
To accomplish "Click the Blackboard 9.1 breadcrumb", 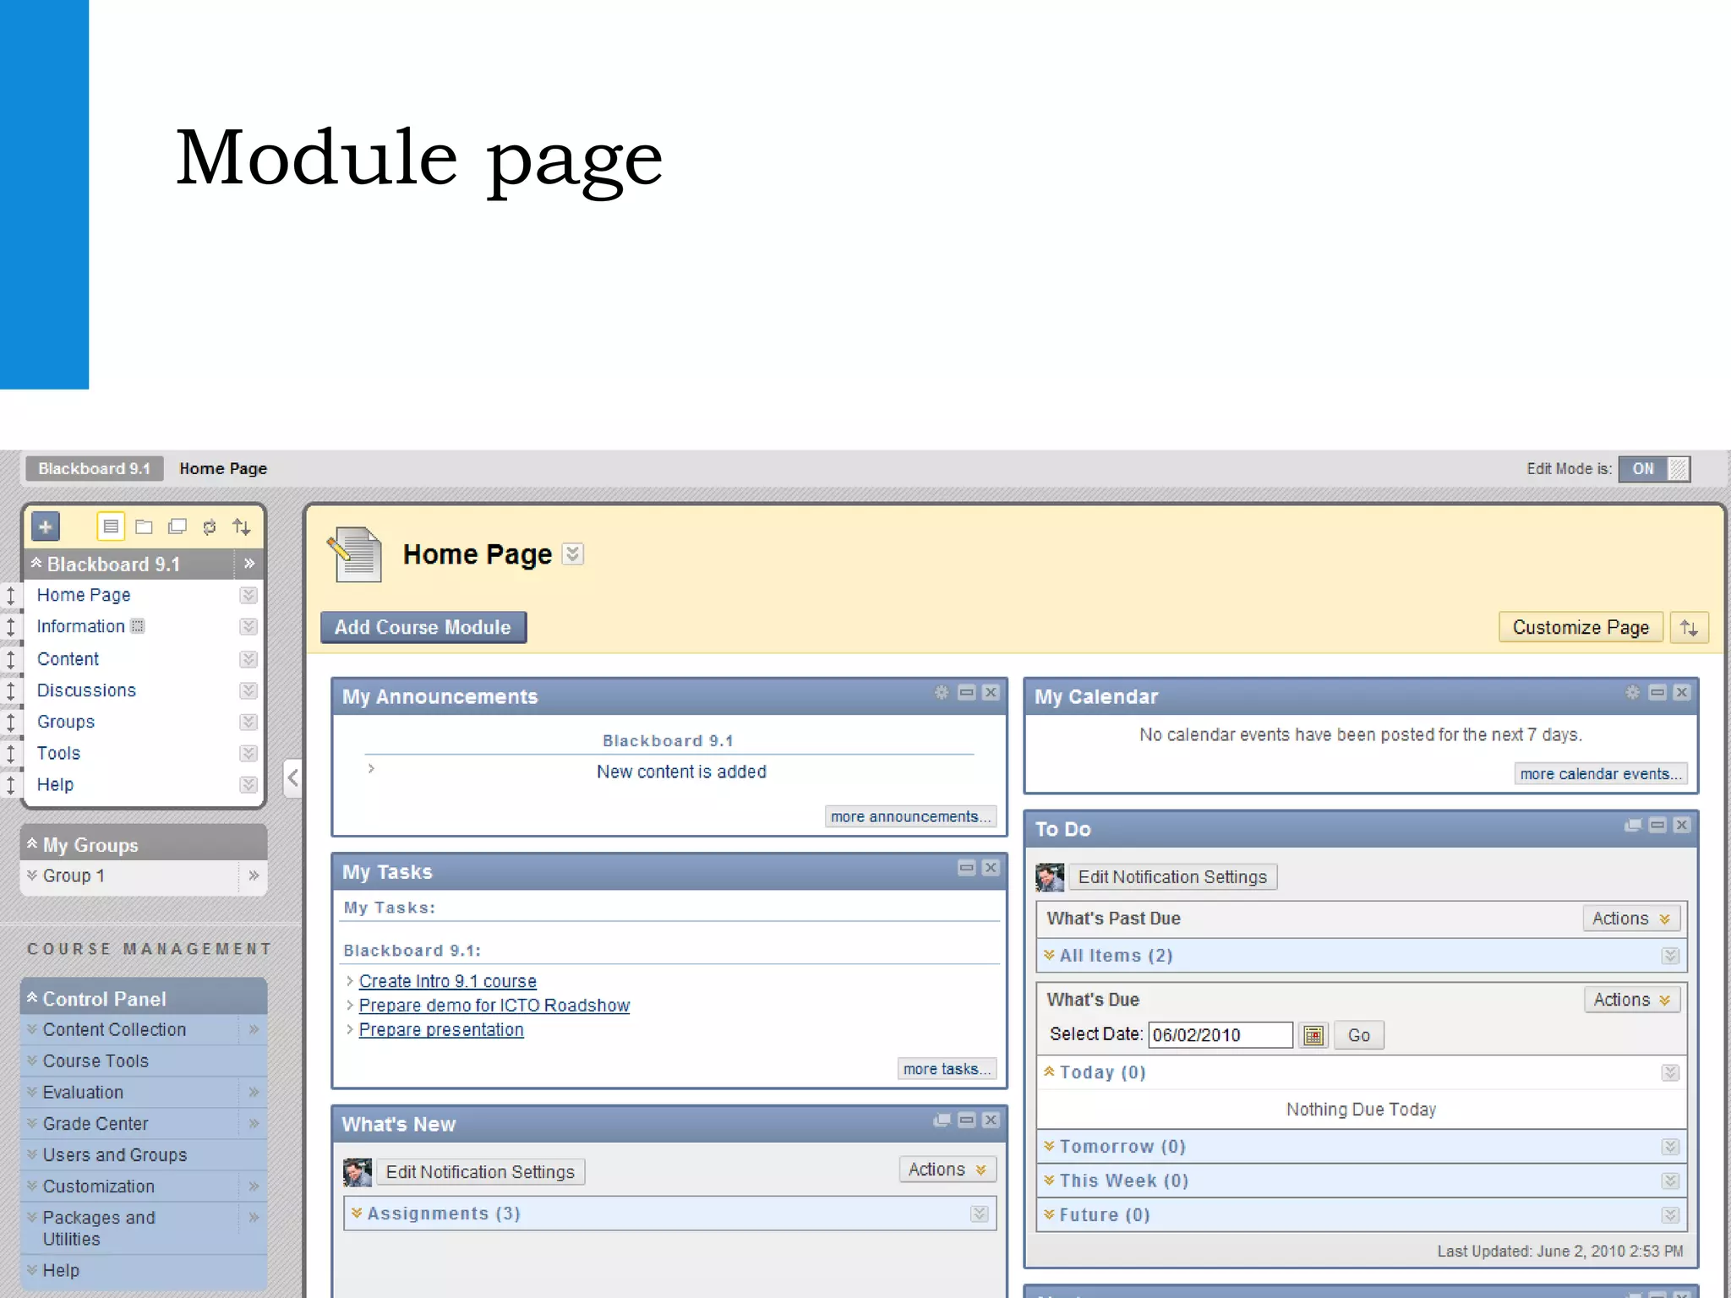I will tap(94, 468).
